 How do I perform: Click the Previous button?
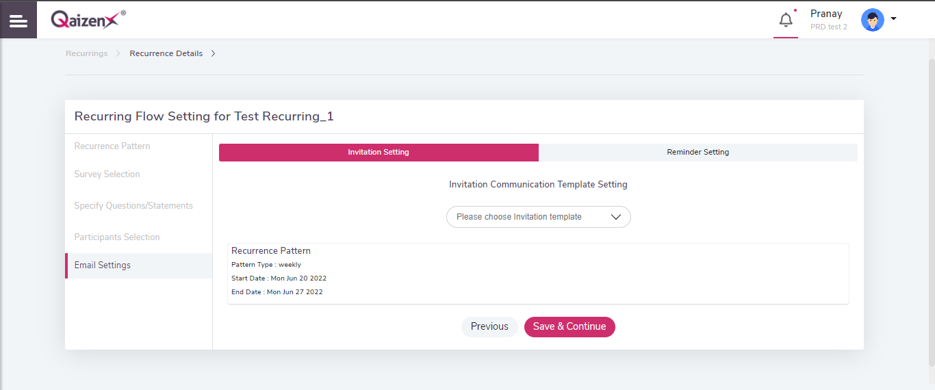pos(489,326)
